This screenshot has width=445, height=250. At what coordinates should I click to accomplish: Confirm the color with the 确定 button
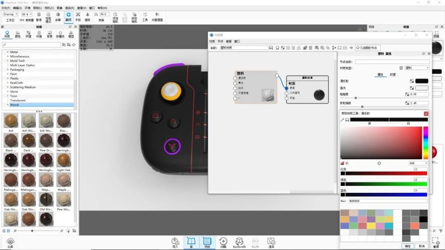point(408,245)
